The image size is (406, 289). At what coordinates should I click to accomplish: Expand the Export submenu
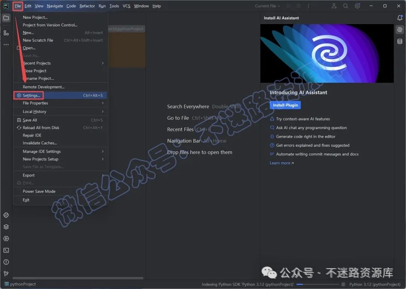click(61, 175)
